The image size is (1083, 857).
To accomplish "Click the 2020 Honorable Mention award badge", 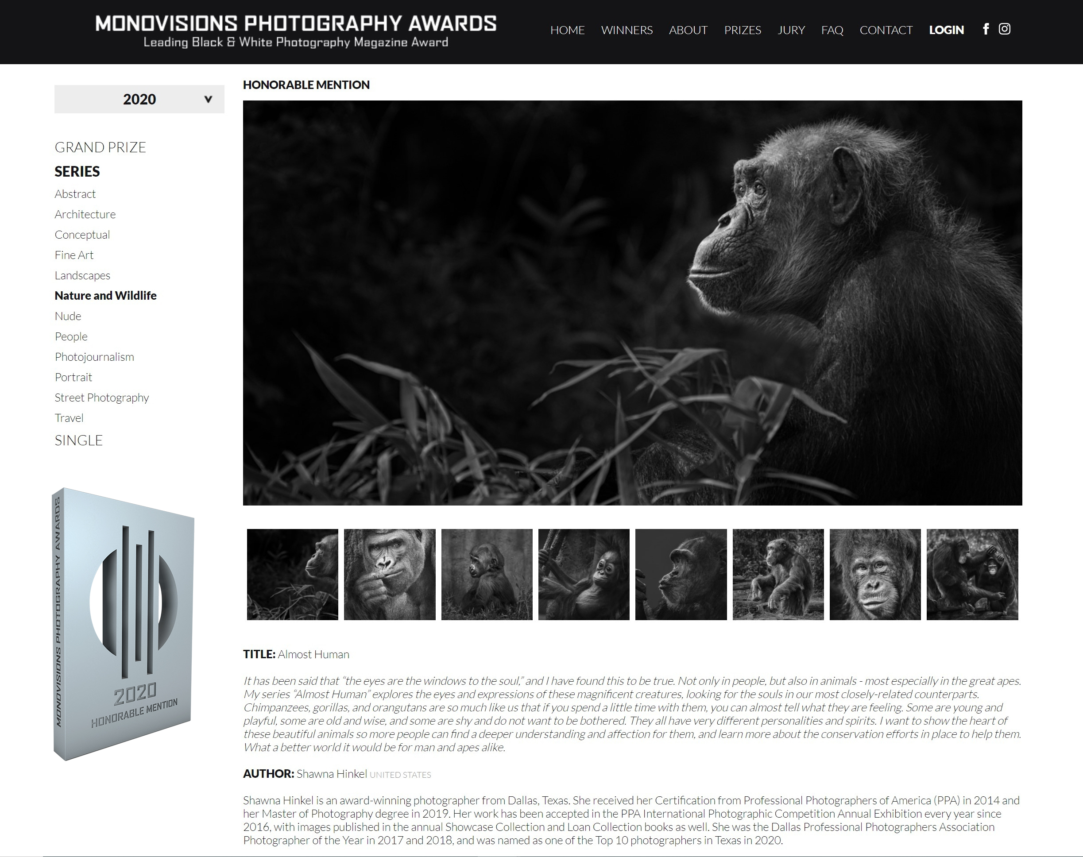I will (123, 624).
